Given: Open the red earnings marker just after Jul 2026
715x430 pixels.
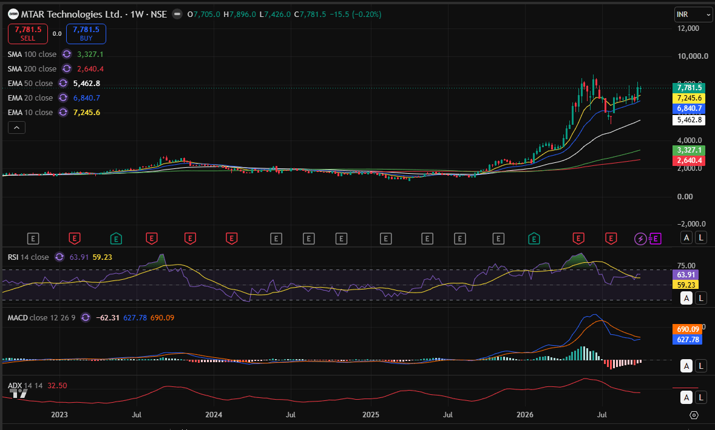Looking at the screenshot, I should 611,239.
